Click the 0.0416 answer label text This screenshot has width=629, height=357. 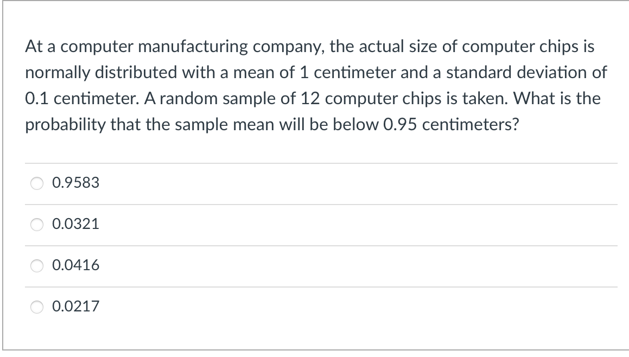(x=75, y=265)
